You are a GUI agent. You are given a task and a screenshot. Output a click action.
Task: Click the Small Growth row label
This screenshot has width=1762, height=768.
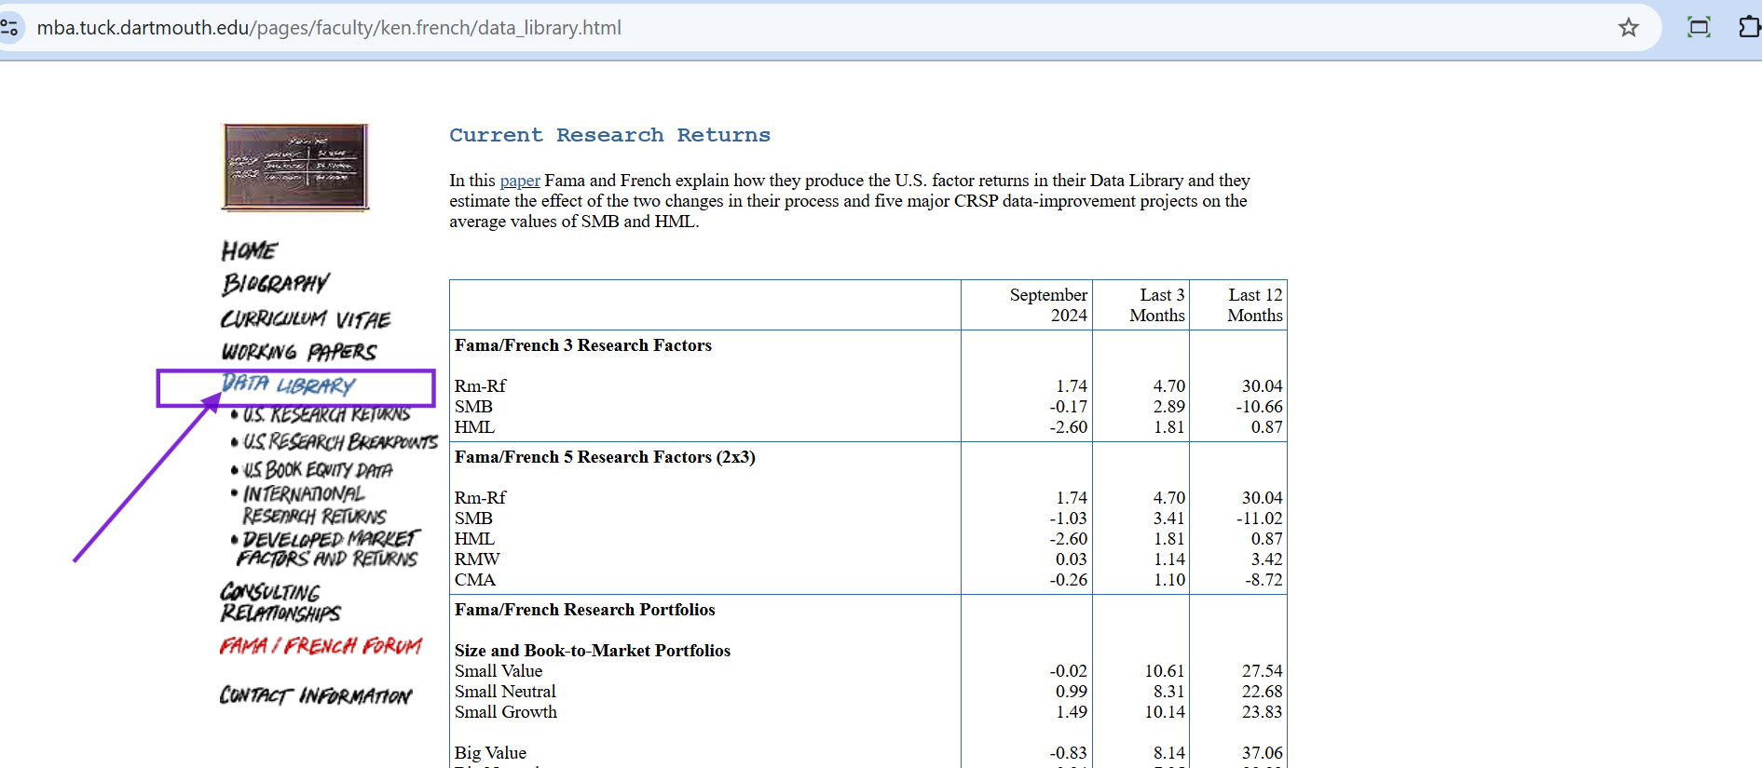pyautogui.click(x=506, y=712)
